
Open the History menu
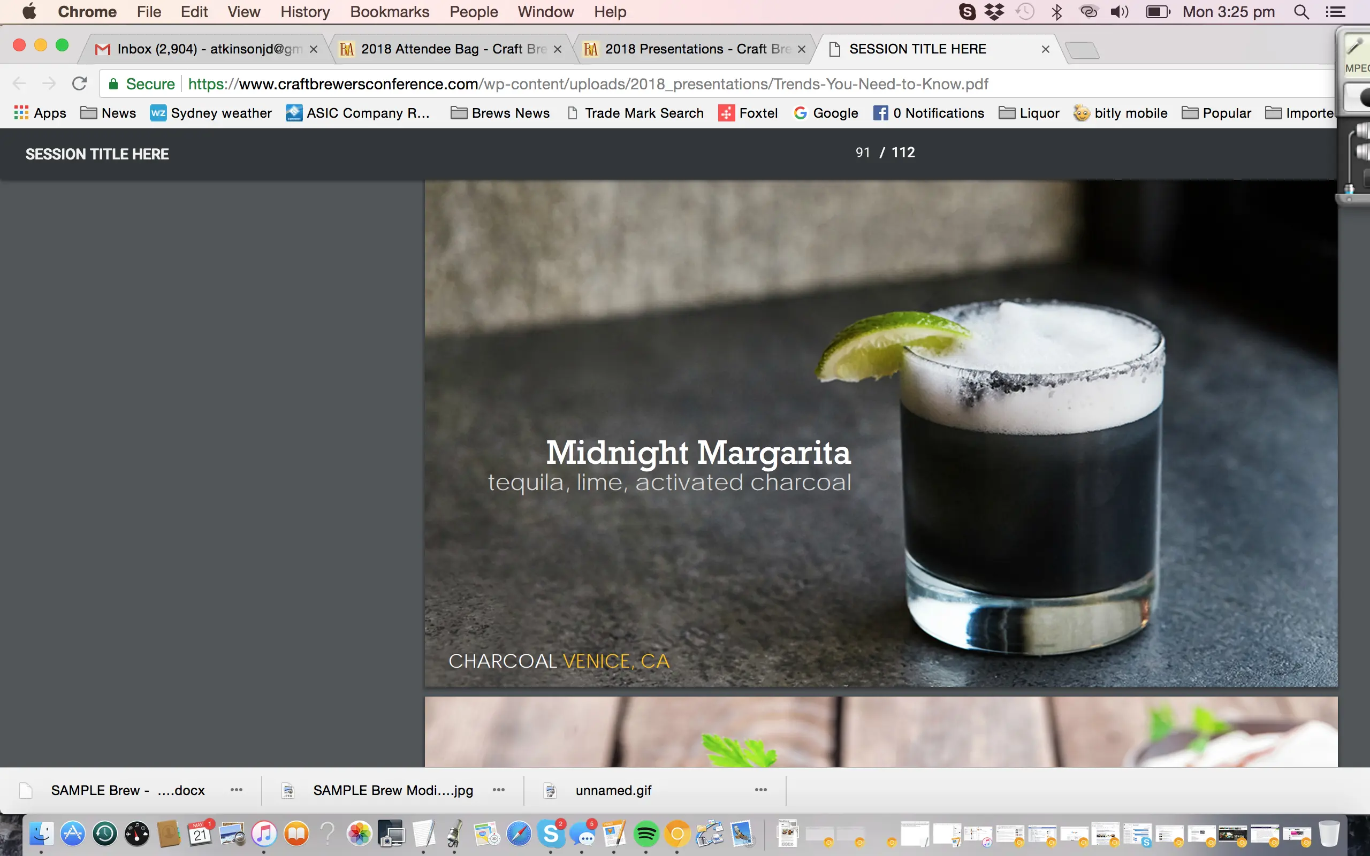(x=305, y=12)
